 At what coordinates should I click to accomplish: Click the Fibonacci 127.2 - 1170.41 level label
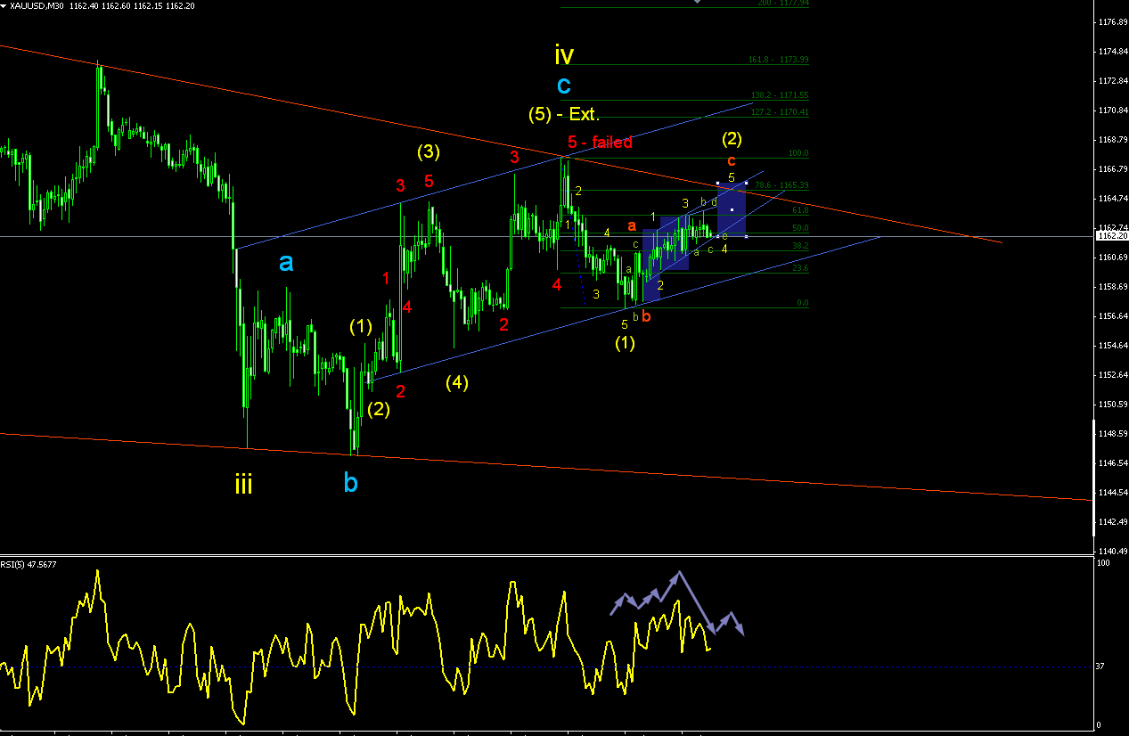click(x=778, y=112)
